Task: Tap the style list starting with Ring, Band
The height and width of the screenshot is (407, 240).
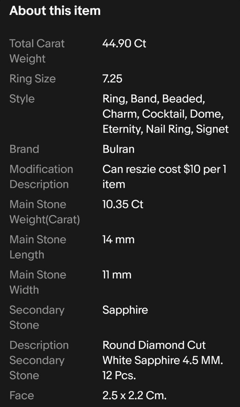Action: [166, 114]
